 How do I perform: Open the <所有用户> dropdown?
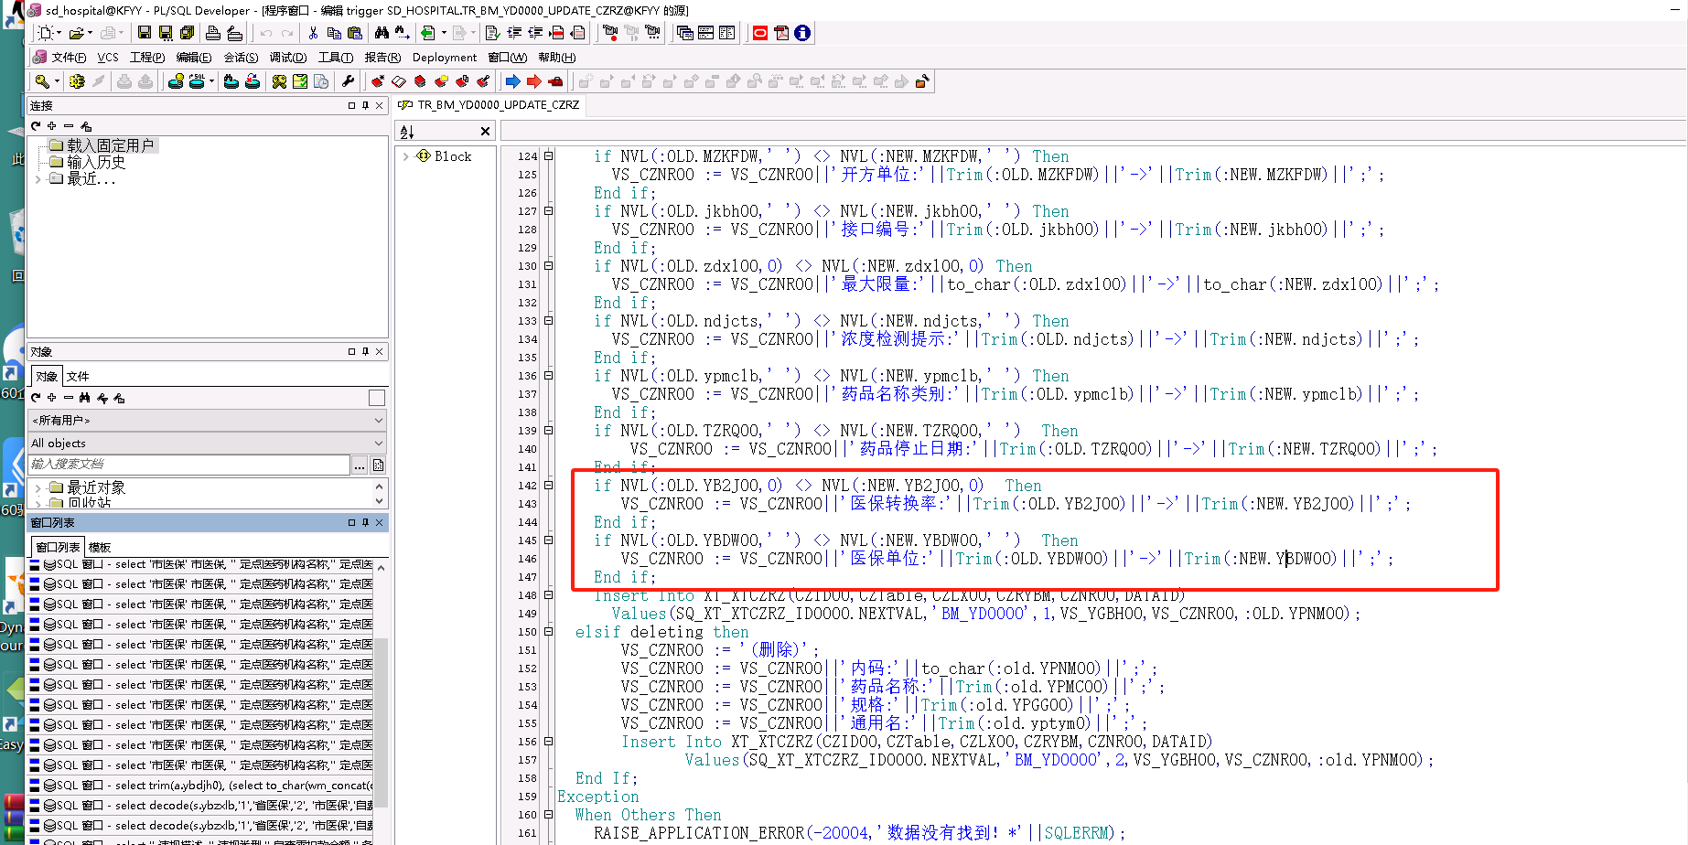pyautogui.click(x=208, y=420)
